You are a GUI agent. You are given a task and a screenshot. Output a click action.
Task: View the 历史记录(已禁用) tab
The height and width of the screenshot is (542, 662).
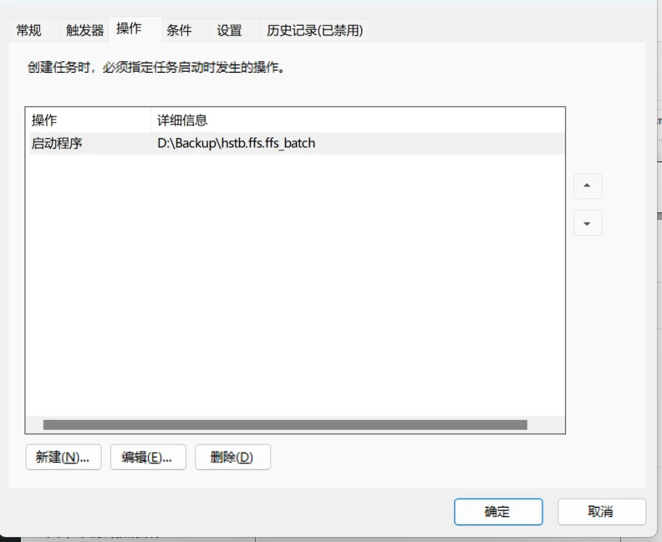314,30
